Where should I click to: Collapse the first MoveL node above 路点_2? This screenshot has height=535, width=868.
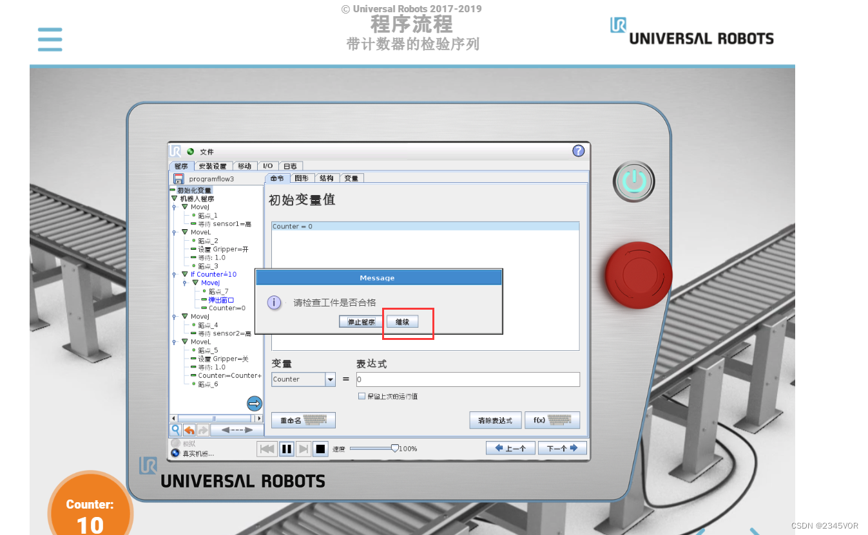click(185, 232)
